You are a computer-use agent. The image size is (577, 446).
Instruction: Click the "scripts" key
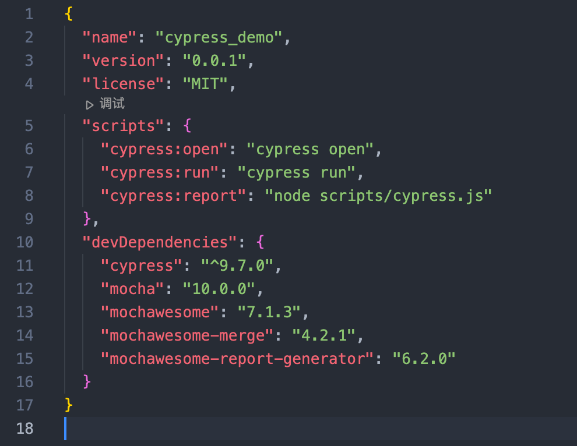(x=124, y=126)
